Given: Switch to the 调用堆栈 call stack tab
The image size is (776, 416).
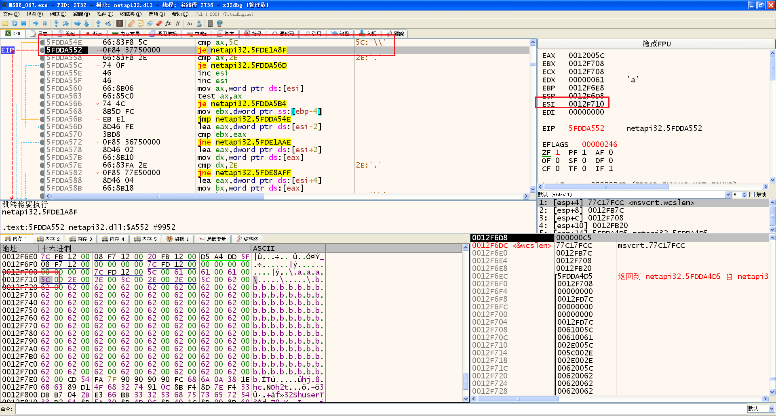Looking at the screenshot, I should pos(164,34).
